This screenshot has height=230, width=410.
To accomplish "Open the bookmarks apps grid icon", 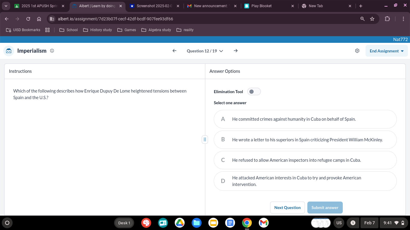I will coord(47,30).
